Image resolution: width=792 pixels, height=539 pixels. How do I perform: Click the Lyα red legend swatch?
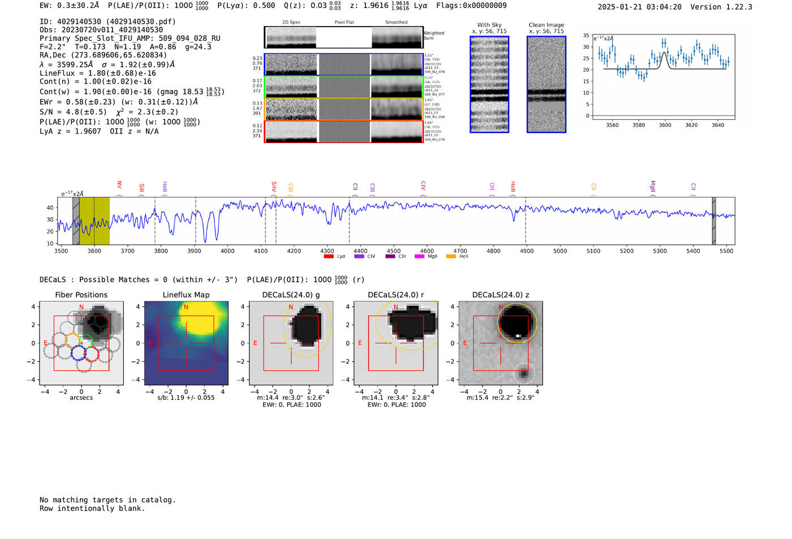coord(328,256)
